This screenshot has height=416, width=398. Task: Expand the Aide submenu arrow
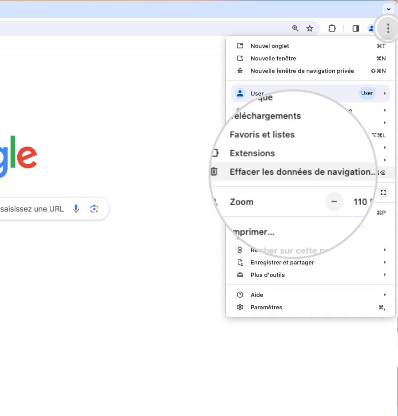pos(385,295)
